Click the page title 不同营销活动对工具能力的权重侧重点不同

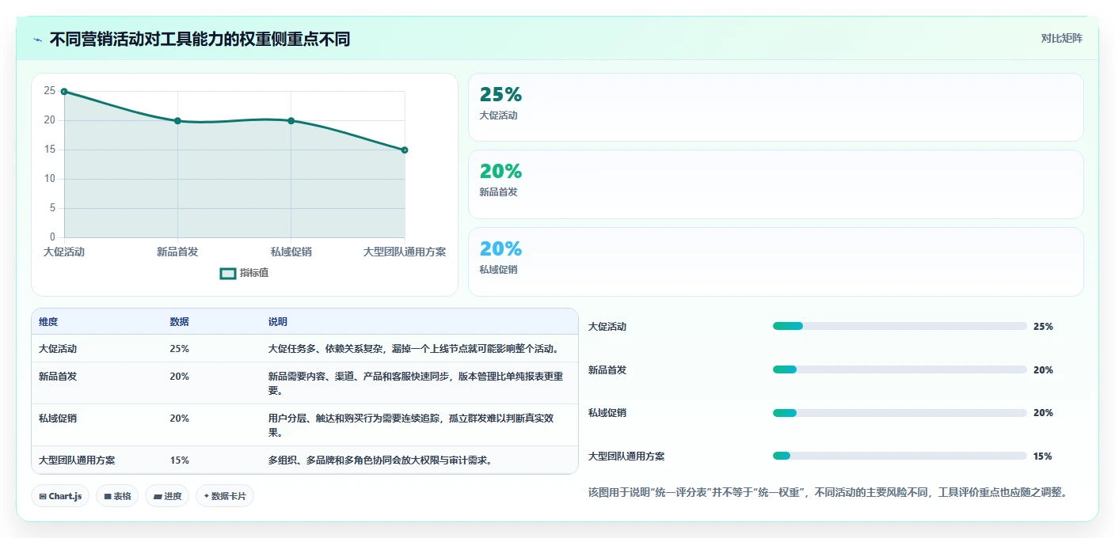pyautogui.click(x=200, y=40)
